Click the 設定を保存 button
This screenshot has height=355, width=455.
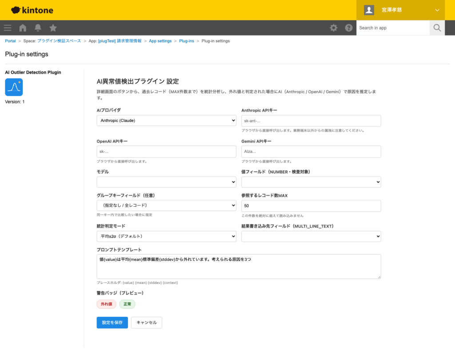[112, 323]
